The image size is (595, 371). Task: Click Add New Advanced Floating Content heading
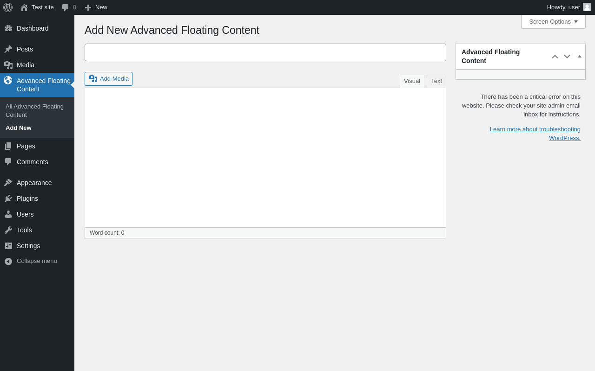pos(172,30)
